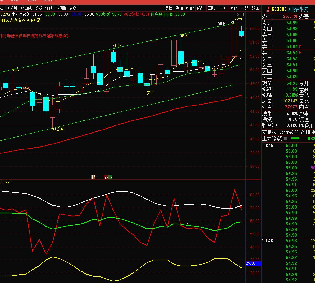The image size is (315, 283).
Task: Click the green 主力净额 bar
Action: click(x=295, y=139)
